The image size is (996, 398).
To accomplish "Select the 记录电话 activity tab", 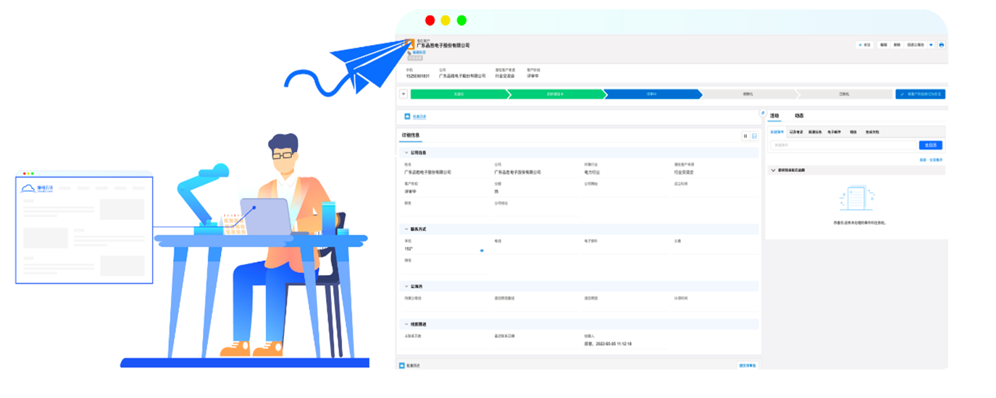I will coord(796,132).
